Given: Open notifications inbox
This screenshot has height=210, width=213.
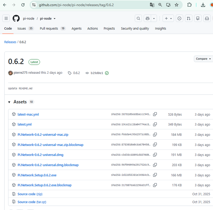Looking at the screenshot, I should point(207,18).
